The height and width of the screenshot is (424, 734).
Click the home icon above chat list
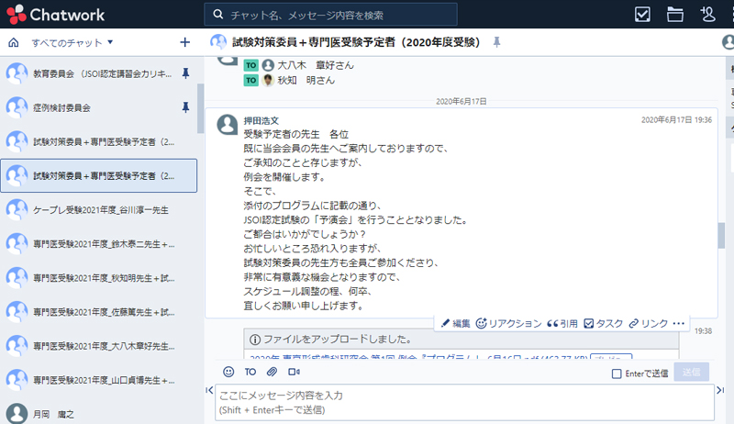pyautogui.click(x=13, y=42)
